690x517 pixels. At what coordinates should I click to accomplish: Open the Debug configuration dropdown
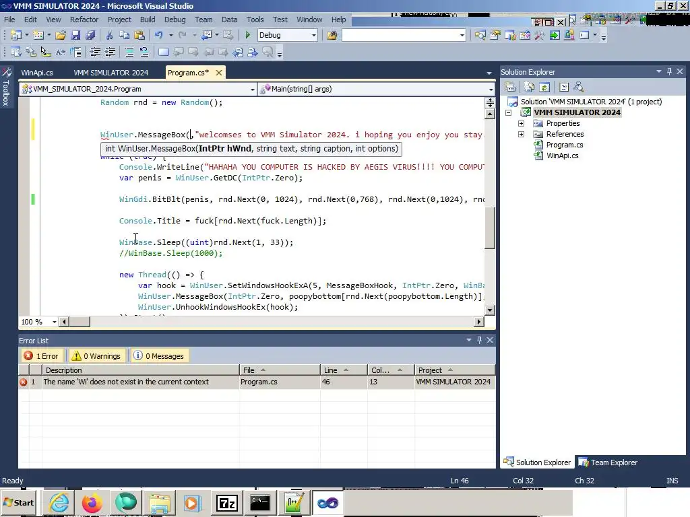(314, 35)
